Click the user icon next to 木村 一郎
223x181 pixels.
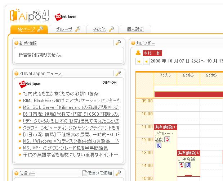tap(138, 53)
